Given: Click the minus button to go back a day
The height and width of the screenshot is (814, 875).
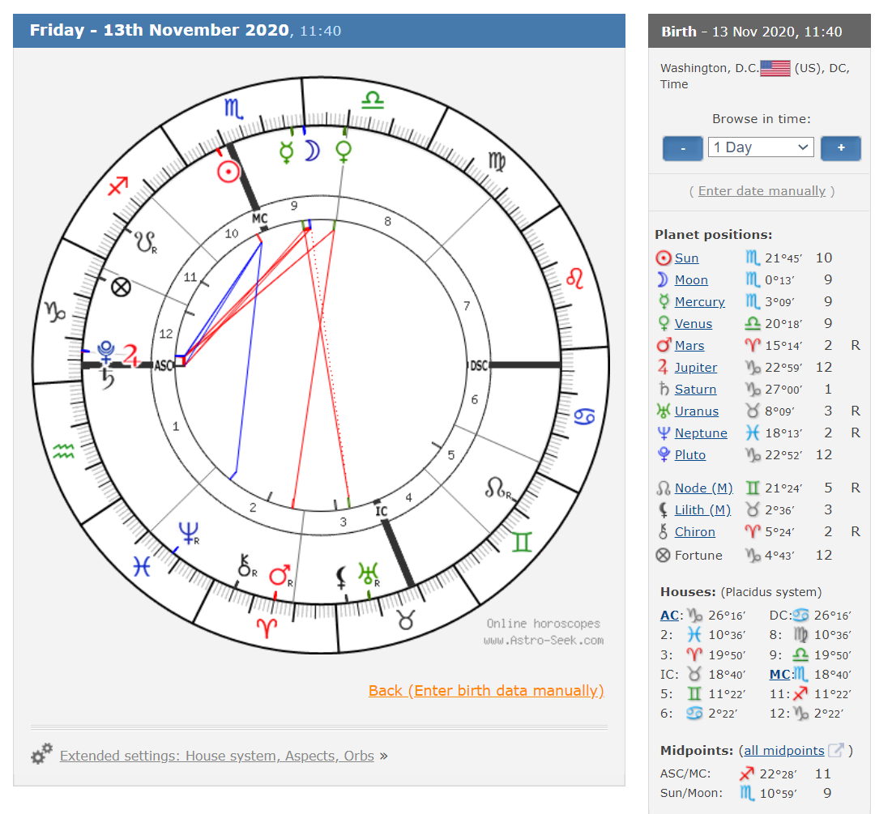Looking at the screenshot, I should (682, 148).
